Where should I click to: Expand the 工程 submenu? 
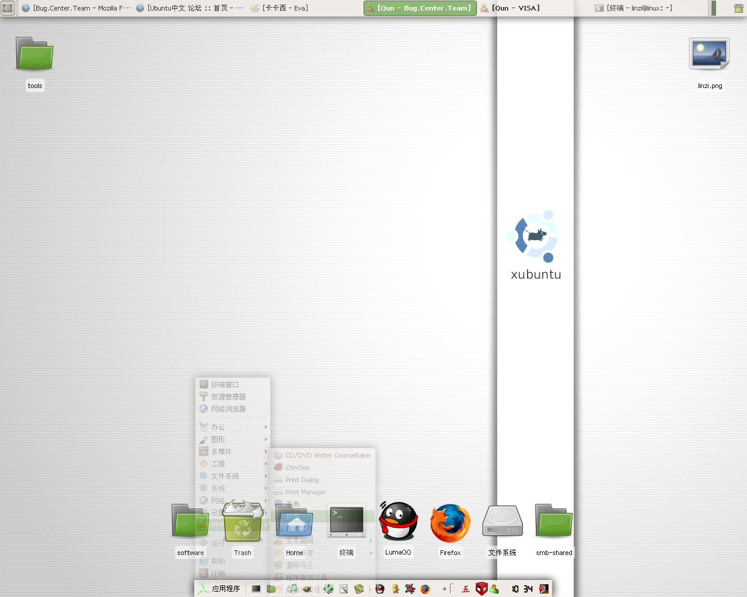point(232,464)
